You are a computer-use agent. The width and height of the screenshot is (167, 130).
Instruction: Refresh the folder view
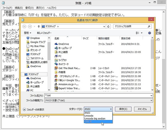click(x=108, y=26)
